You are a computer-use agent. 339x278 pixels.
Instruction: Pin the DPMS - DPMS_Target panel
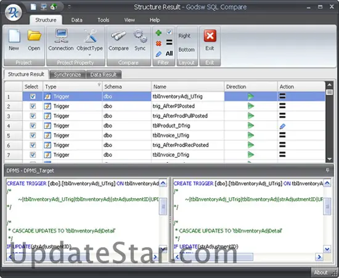pyautogui.click(x=327, y=170)
